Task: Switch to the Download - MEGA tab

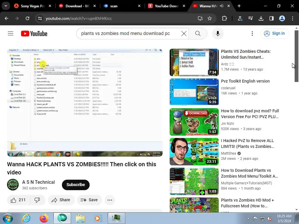Action: [77, 6]
